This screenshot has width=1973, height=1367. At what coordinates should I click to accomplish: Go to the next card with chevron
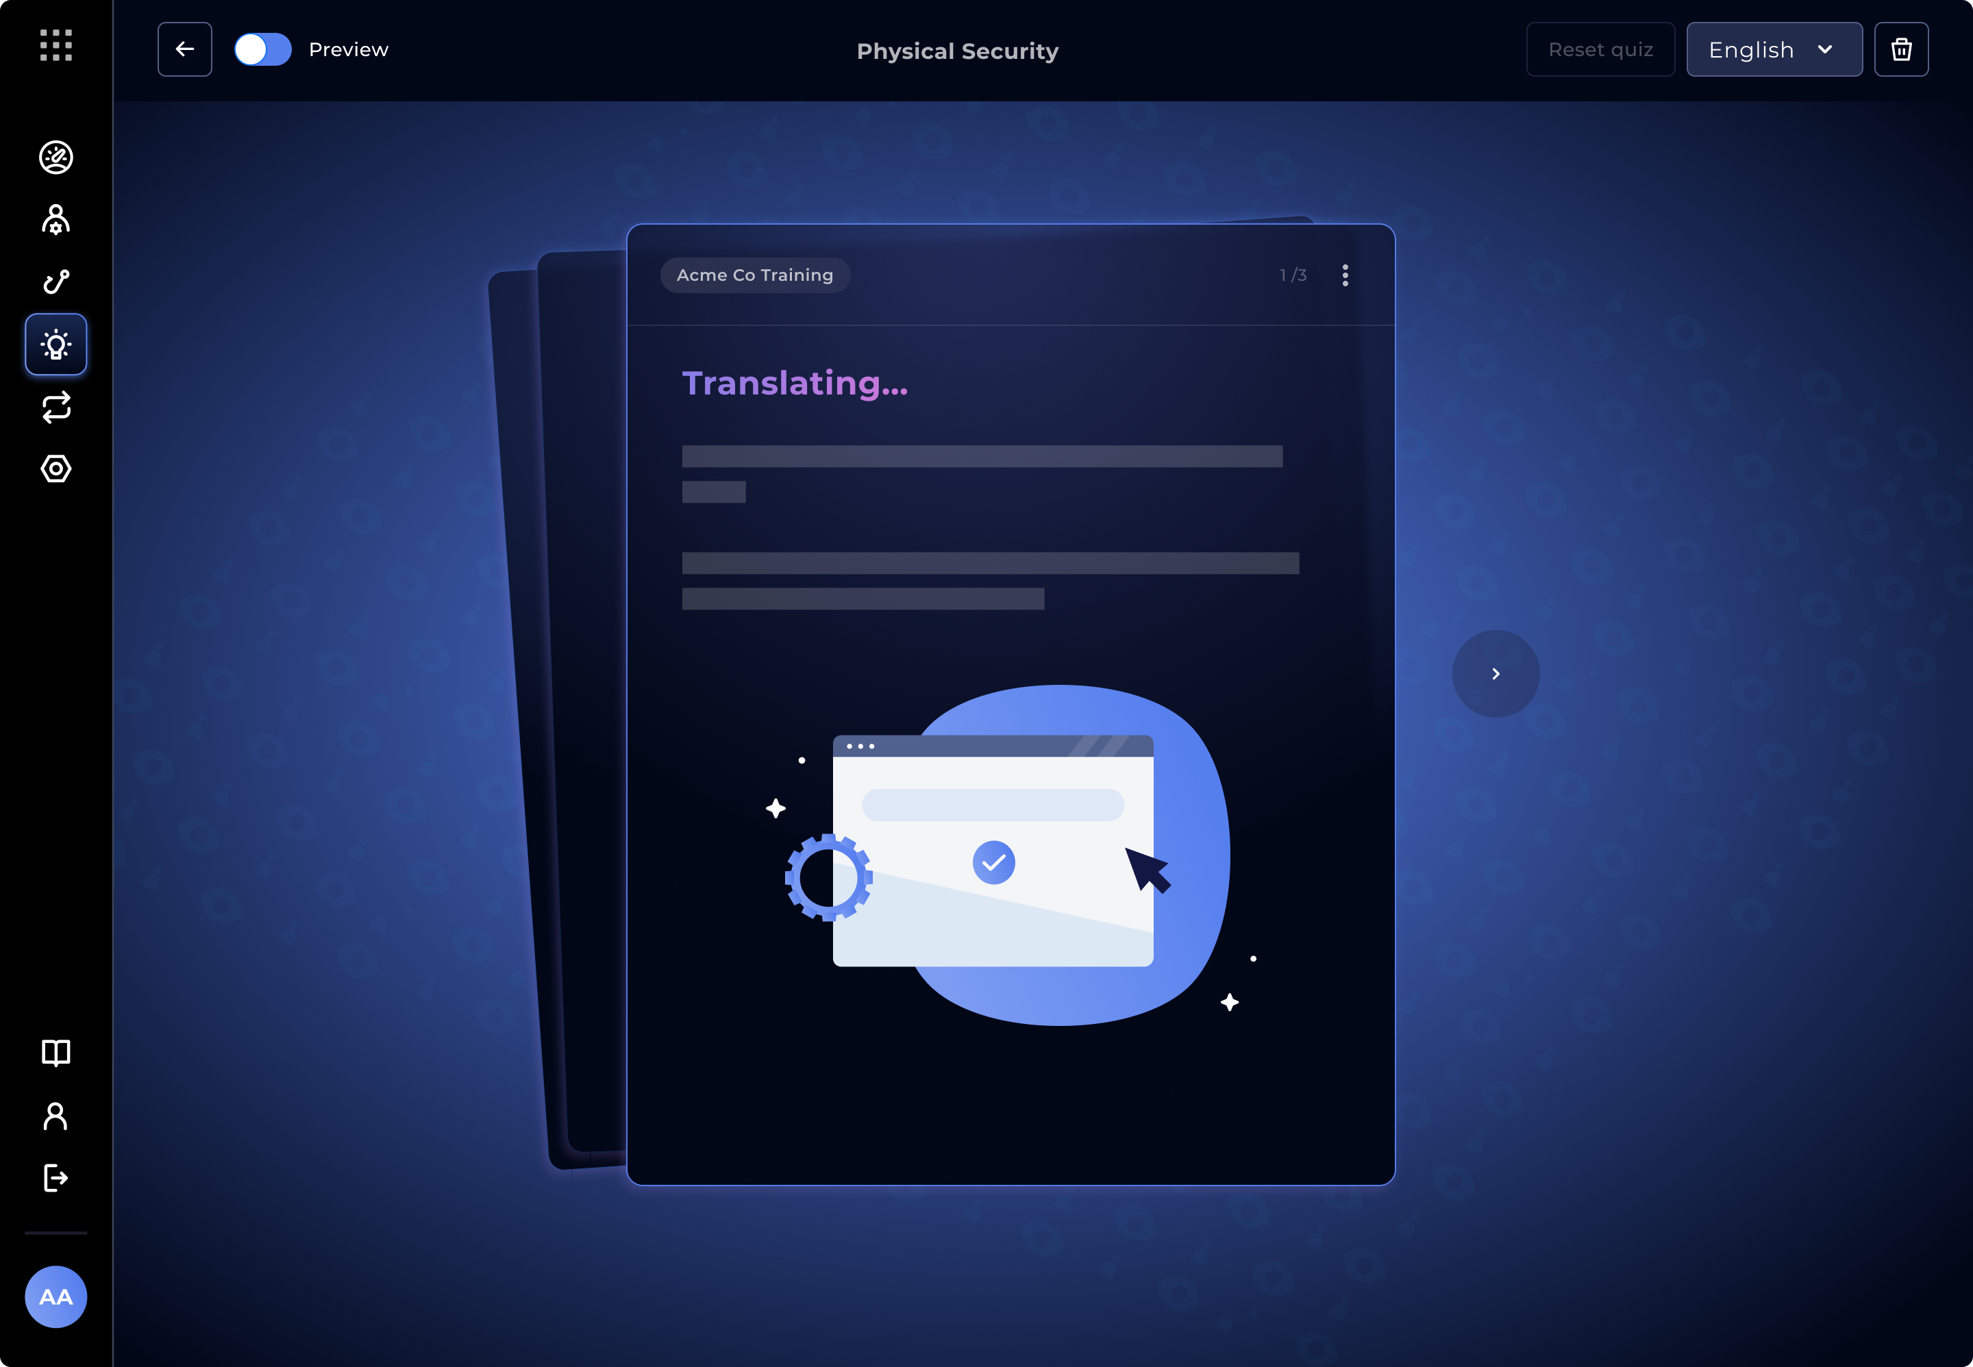coord(1495,674)
